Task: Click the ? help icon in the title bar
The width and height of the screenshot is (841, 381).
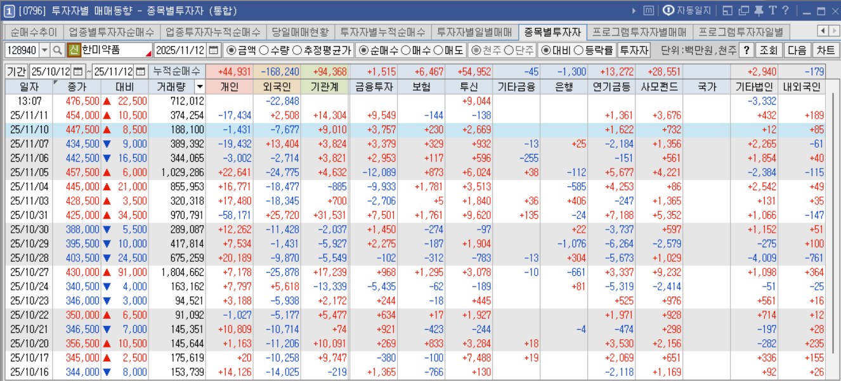Action: [786, 10]
